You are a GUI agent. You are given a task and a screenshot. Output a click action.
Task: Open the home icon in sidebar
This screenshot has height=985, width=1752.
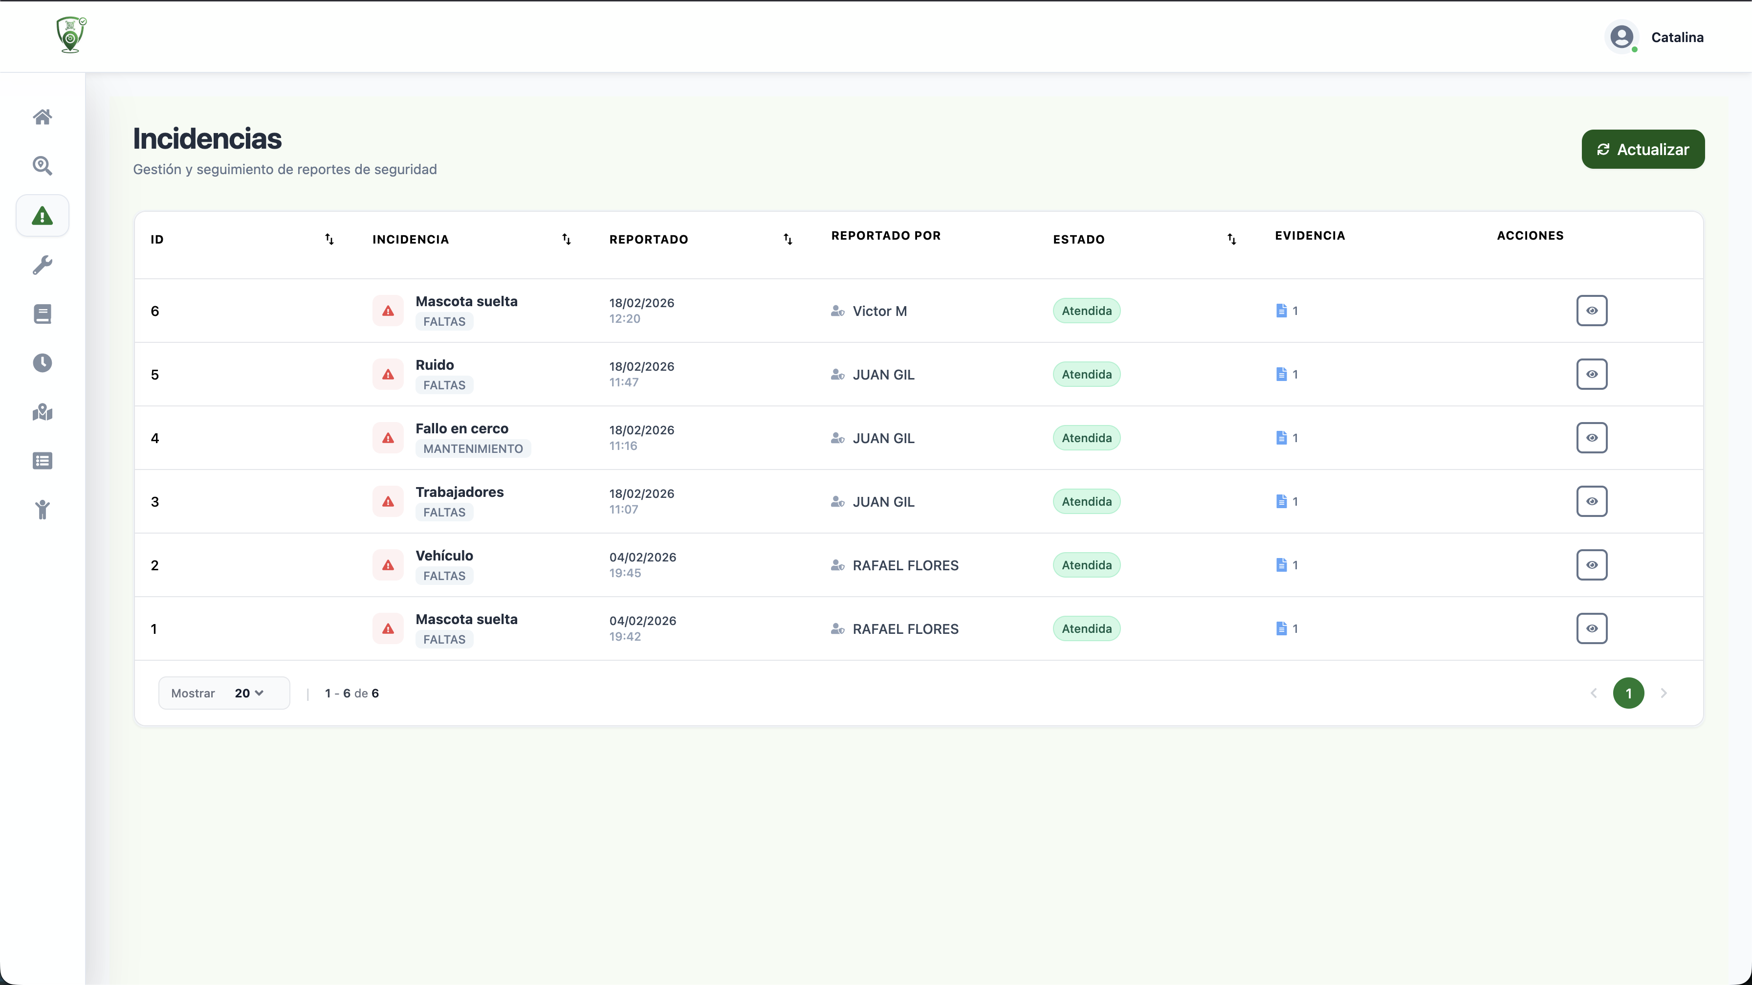pyautogui.click(x=42, y=117)
